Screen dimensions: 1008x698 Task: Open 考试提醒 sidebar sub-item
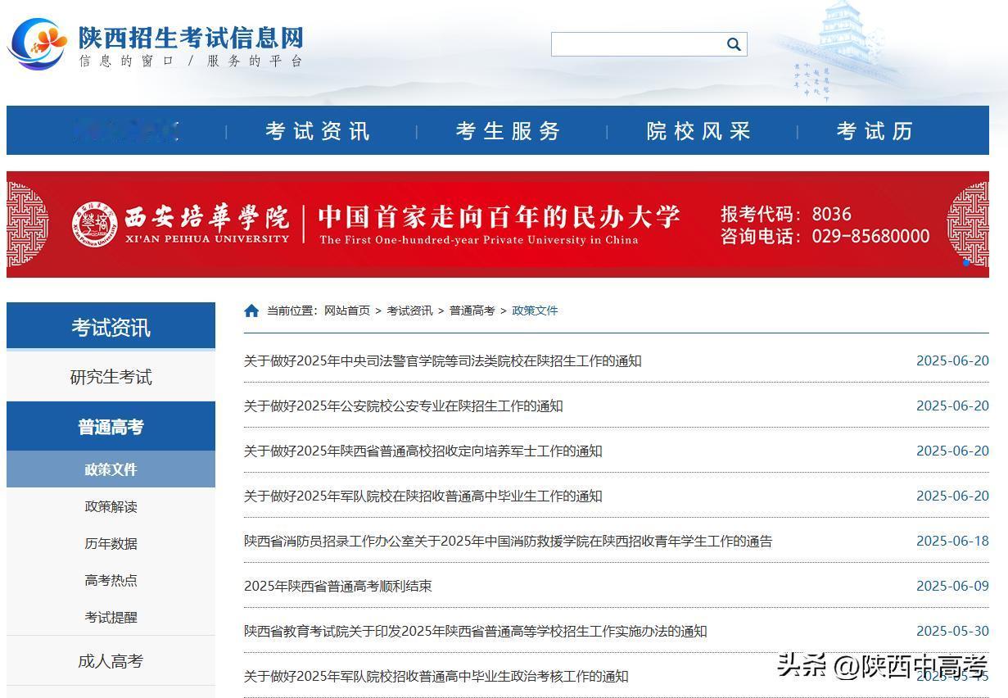click(x=111, y=617)
